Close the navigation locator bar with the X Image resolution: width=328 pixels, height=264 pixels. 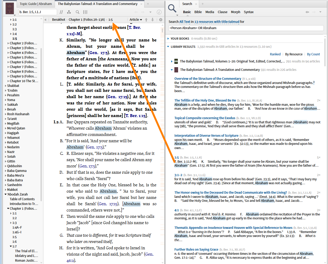[x=161, y=20]
